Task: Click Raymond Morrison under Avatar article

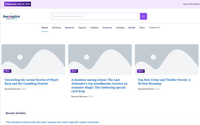Action: tap(79, 96)
